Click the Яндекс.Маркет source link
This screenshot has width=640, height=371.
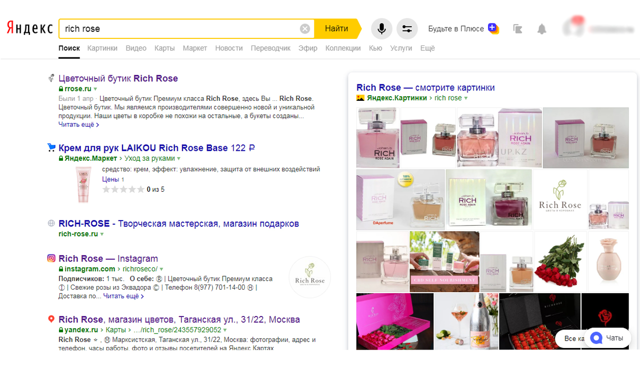point(91,158)
